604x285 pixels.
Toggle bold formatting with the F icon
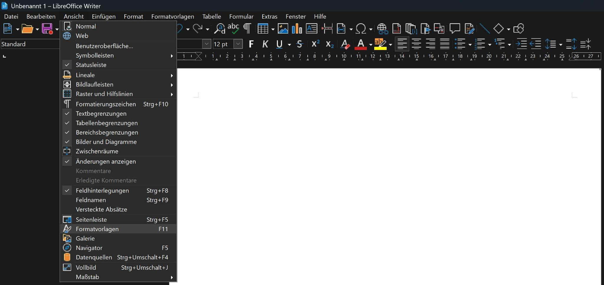[251, 44]
